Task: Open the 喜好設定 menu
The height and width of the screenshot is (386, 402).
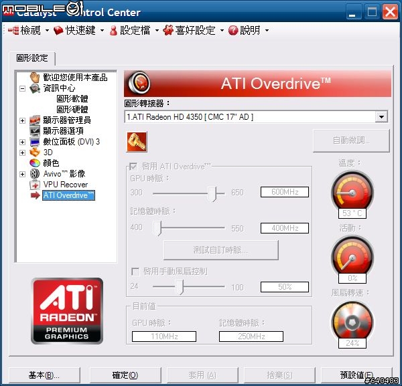Action: (x=194, y=30)
